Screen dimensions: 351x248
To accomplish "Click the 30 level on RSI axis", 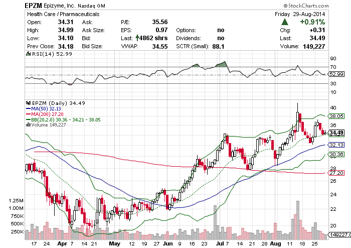I will click(x=333, y=83).
